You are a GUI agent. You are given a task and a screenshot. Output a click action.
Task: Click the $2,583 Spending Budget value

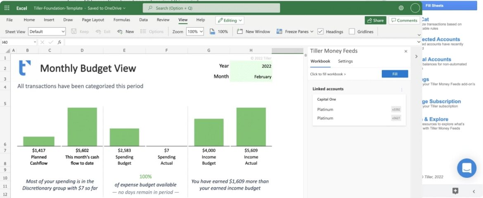pyautogui.click(x=124, y=151)
